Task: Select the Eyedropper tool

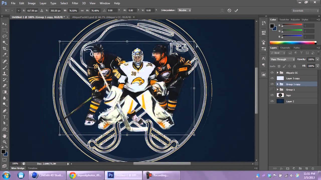Action: (x=5, y=55)
